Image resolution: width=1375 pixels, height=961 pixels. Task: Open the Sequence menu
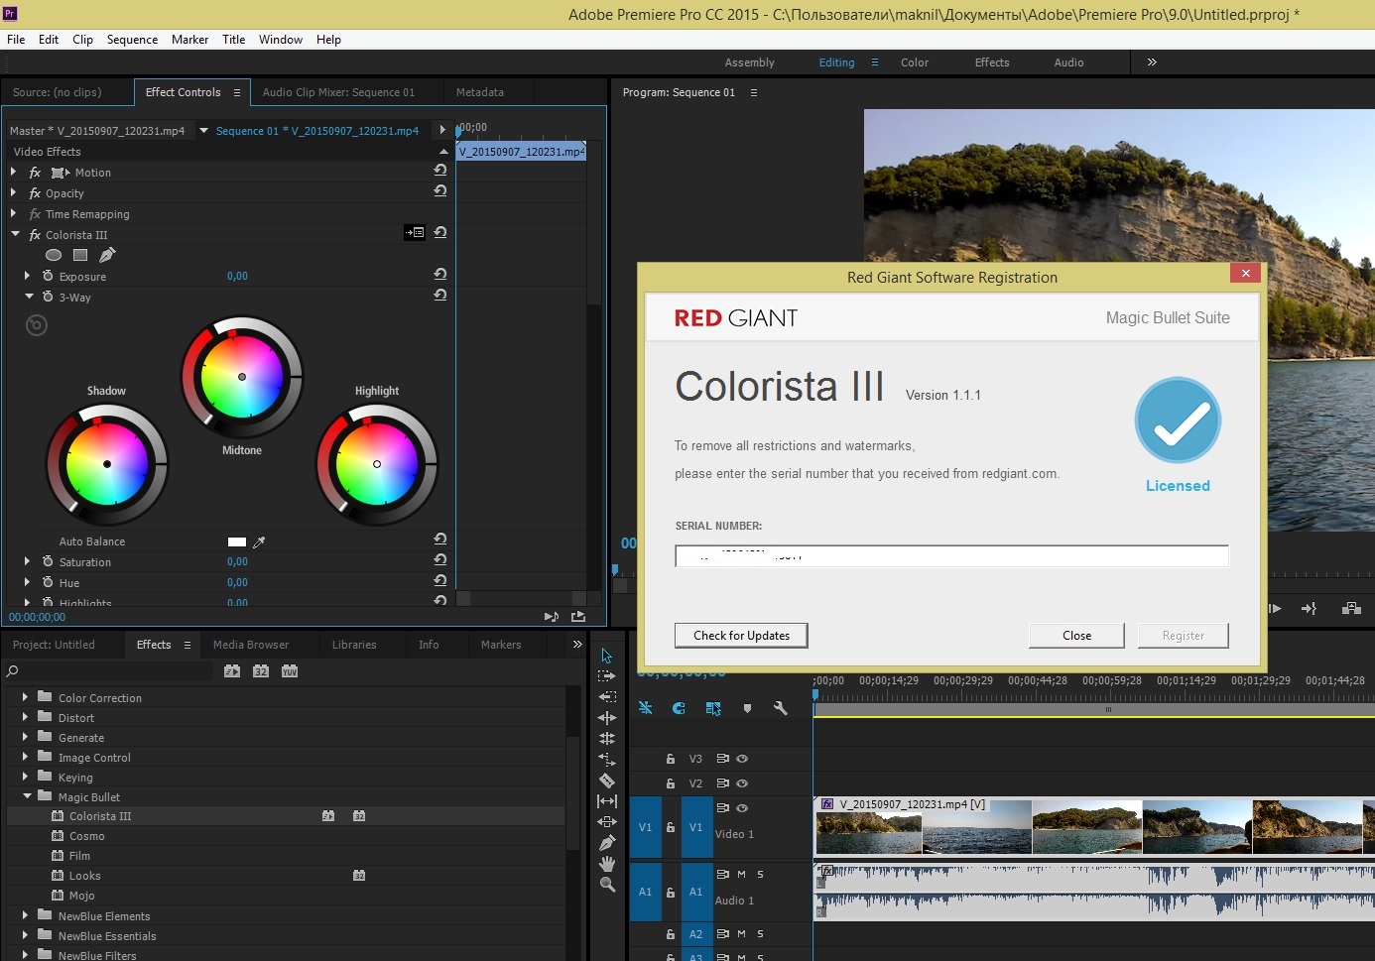(132, 40)
